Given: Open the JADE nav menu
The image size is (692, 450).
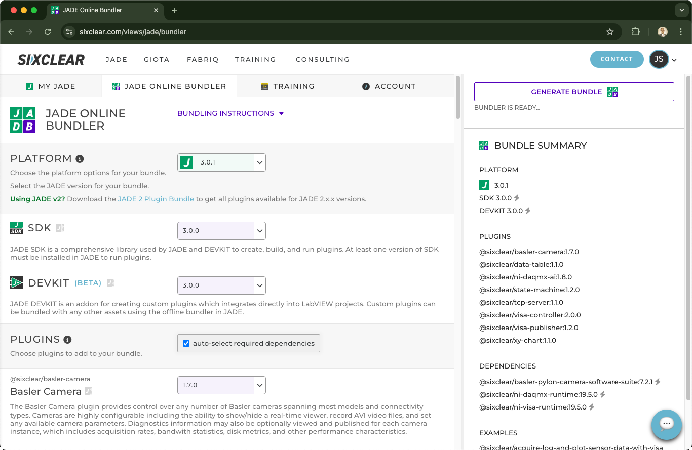Looking at the screenshot, I should point(117,59).
